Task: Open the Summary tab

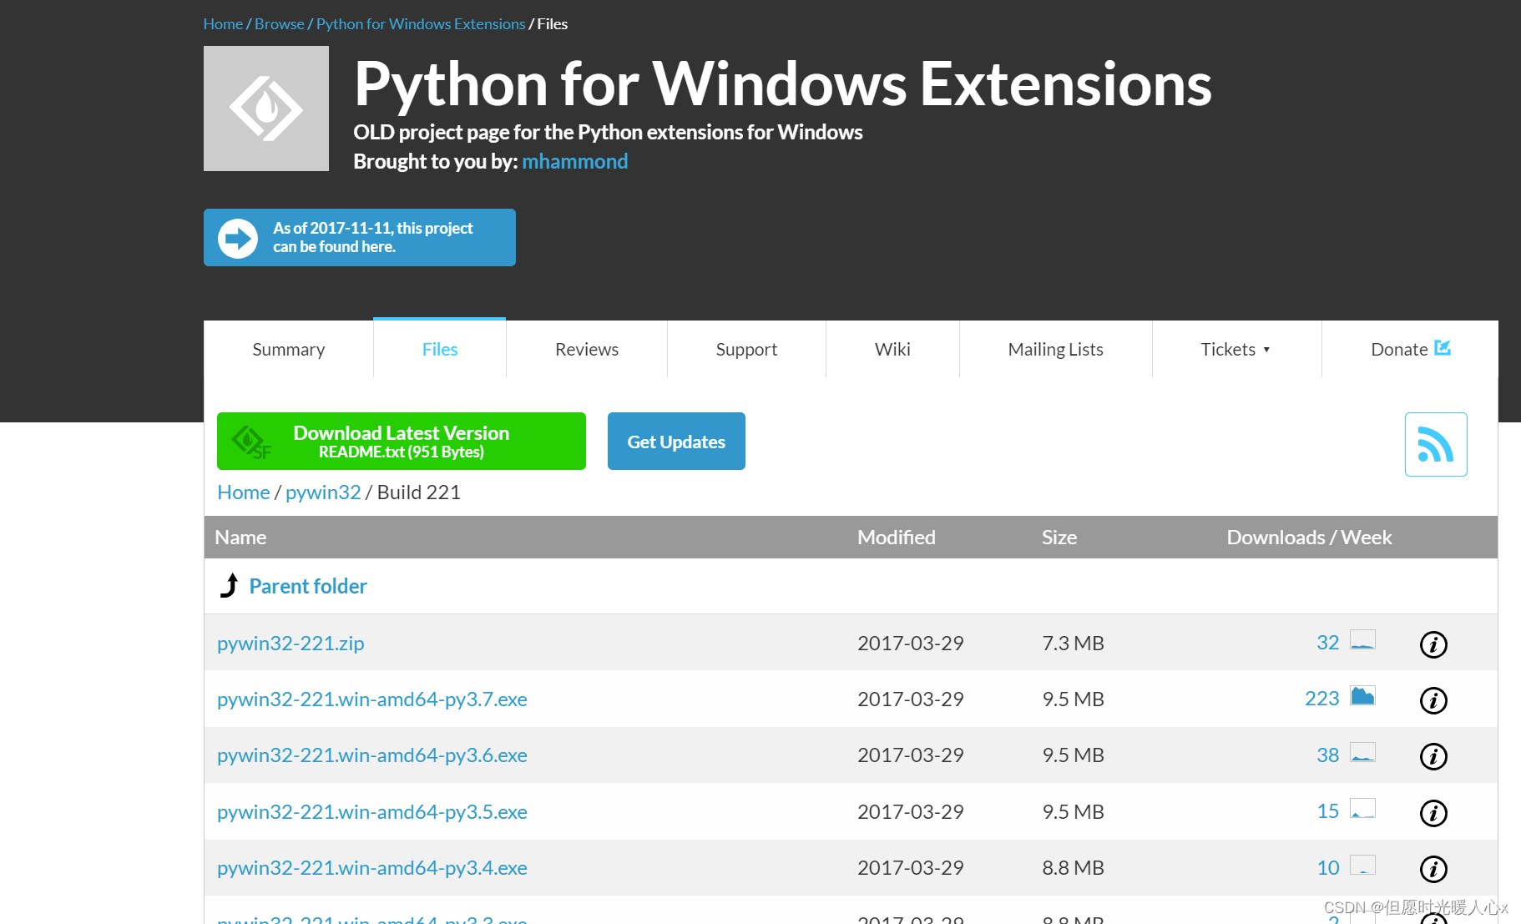Action: pos(289,349)
